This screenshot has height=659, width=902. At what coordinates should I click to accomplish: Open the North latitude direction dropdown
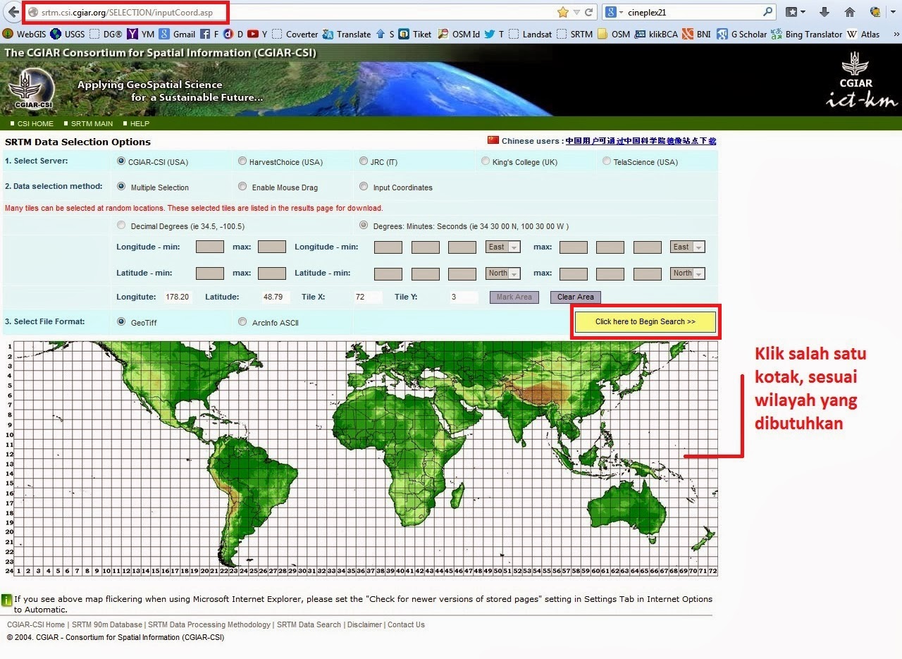502,273
